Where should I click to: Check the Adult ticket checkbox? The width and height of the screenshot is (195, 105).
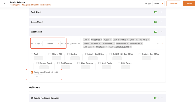pos(32,54)
